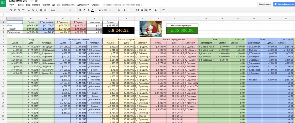Screen dimensions: 295x123
Task: Click the Комментарии button
Action: pos(264,4)
